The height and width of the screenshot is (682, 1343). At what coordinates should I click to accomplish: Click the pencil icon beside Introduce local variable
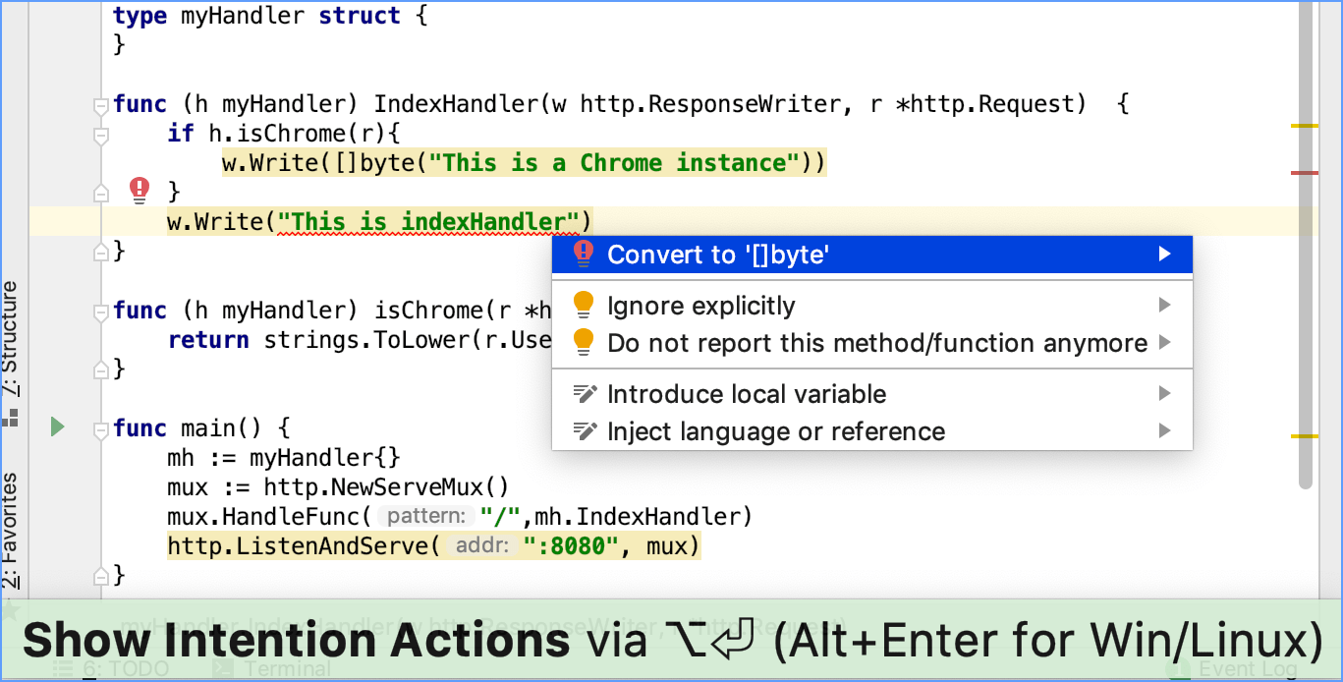(x=585, y=394)
